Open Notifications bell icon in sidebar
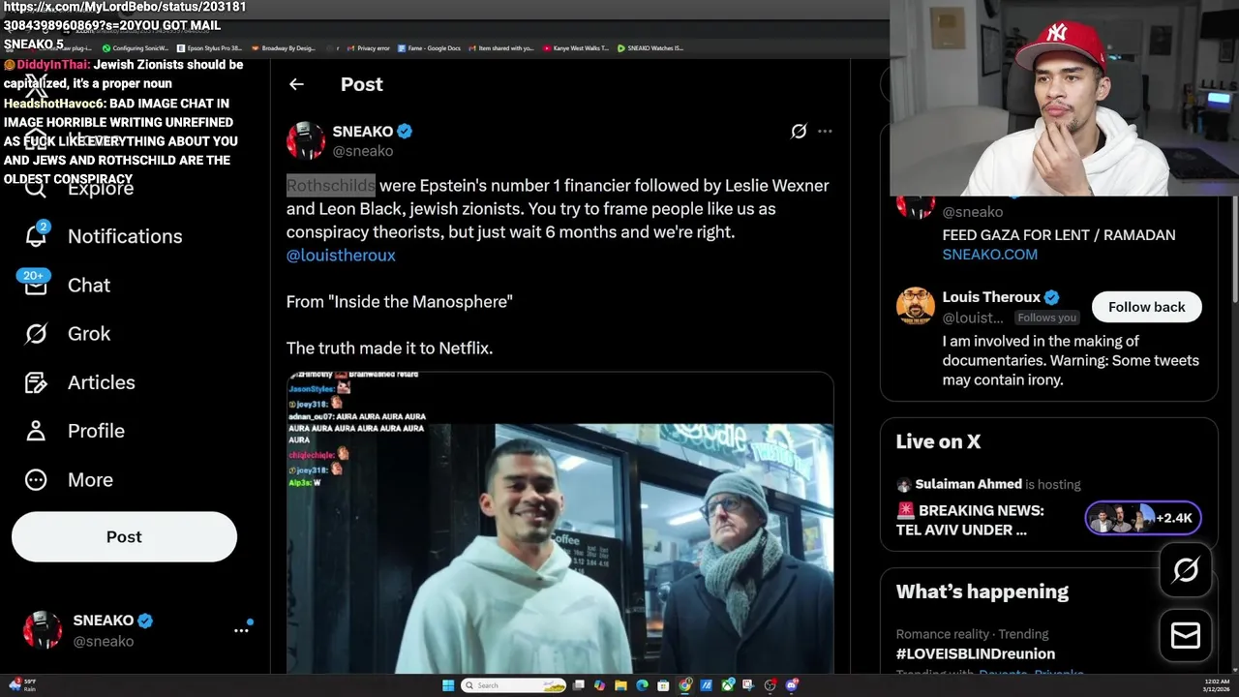1239x697 pixels. 37,235
